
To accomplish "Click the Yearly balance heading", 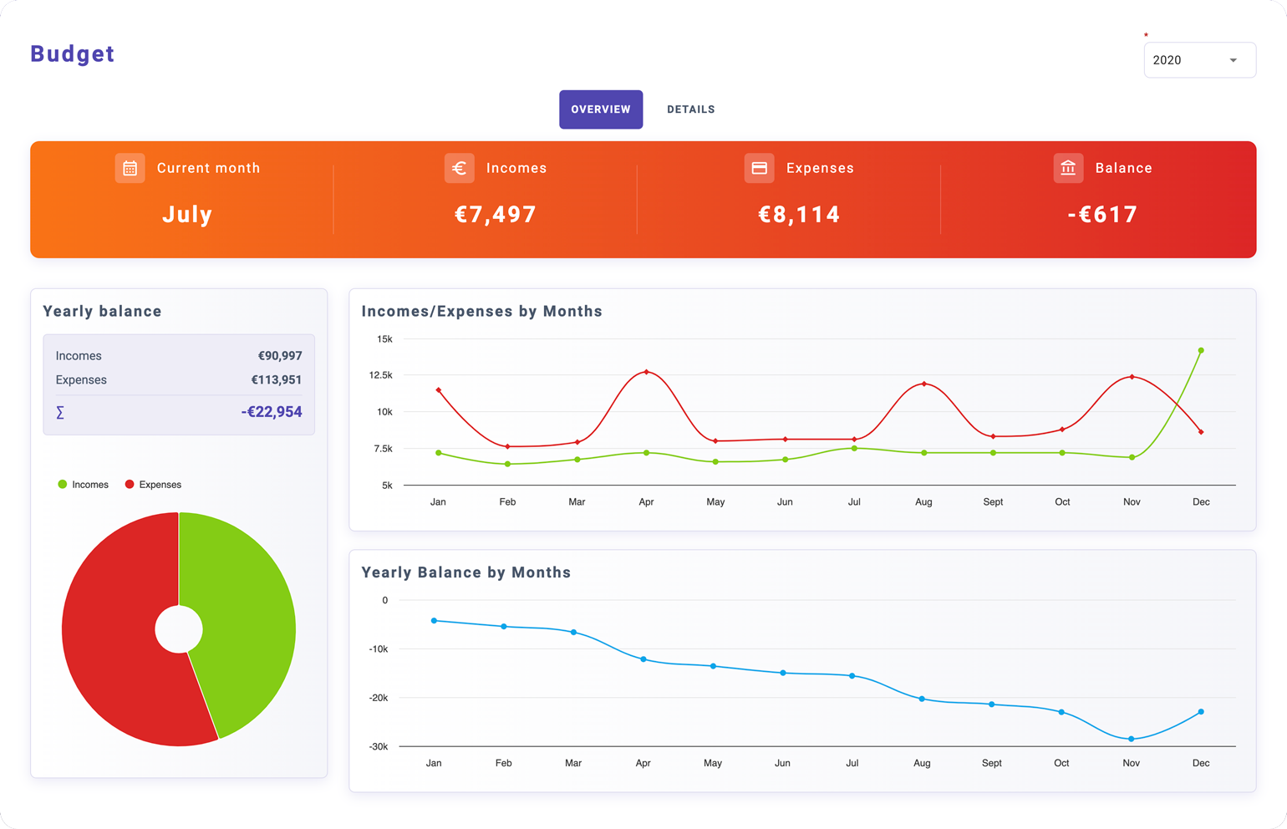I will coord(102,312).
